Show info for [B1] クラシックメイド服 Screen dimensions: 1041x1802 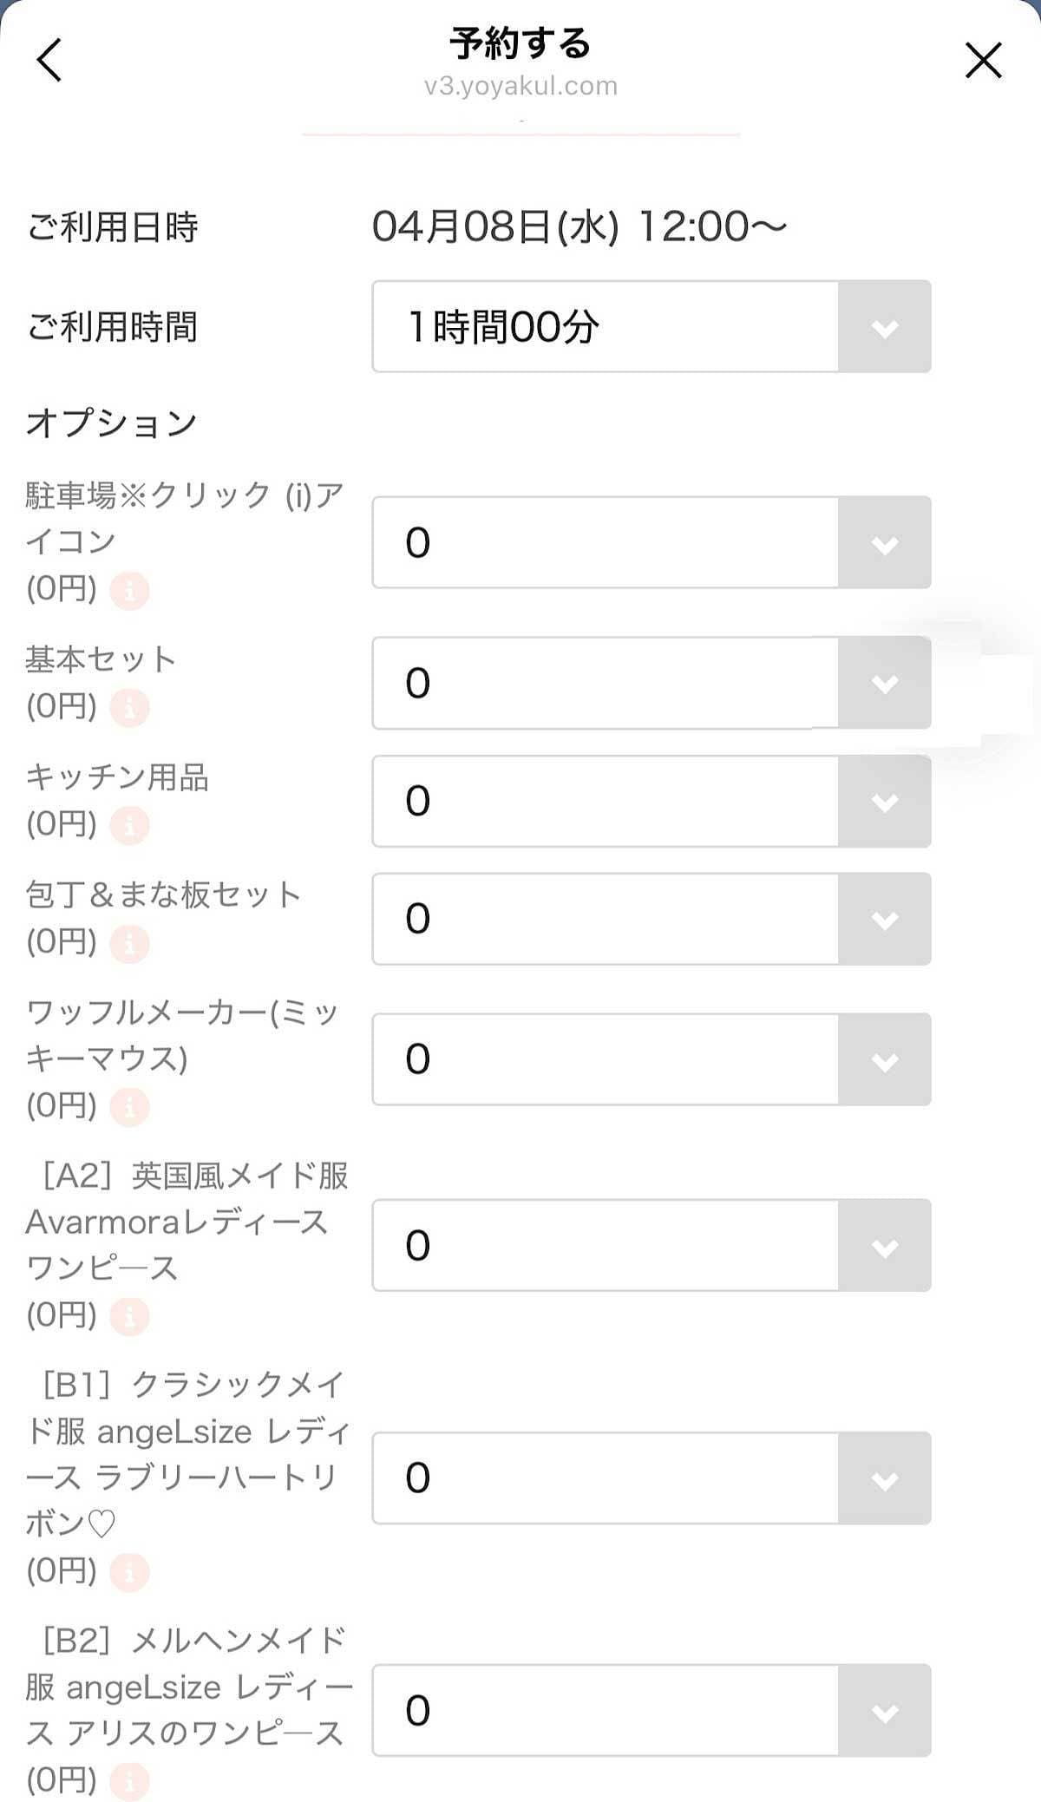click(x=129, y=1571)
